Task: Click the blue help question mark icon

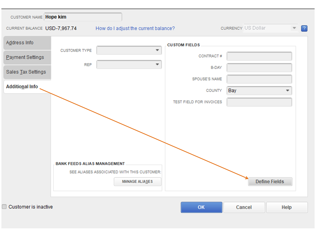Action: (x=304, y=28)
